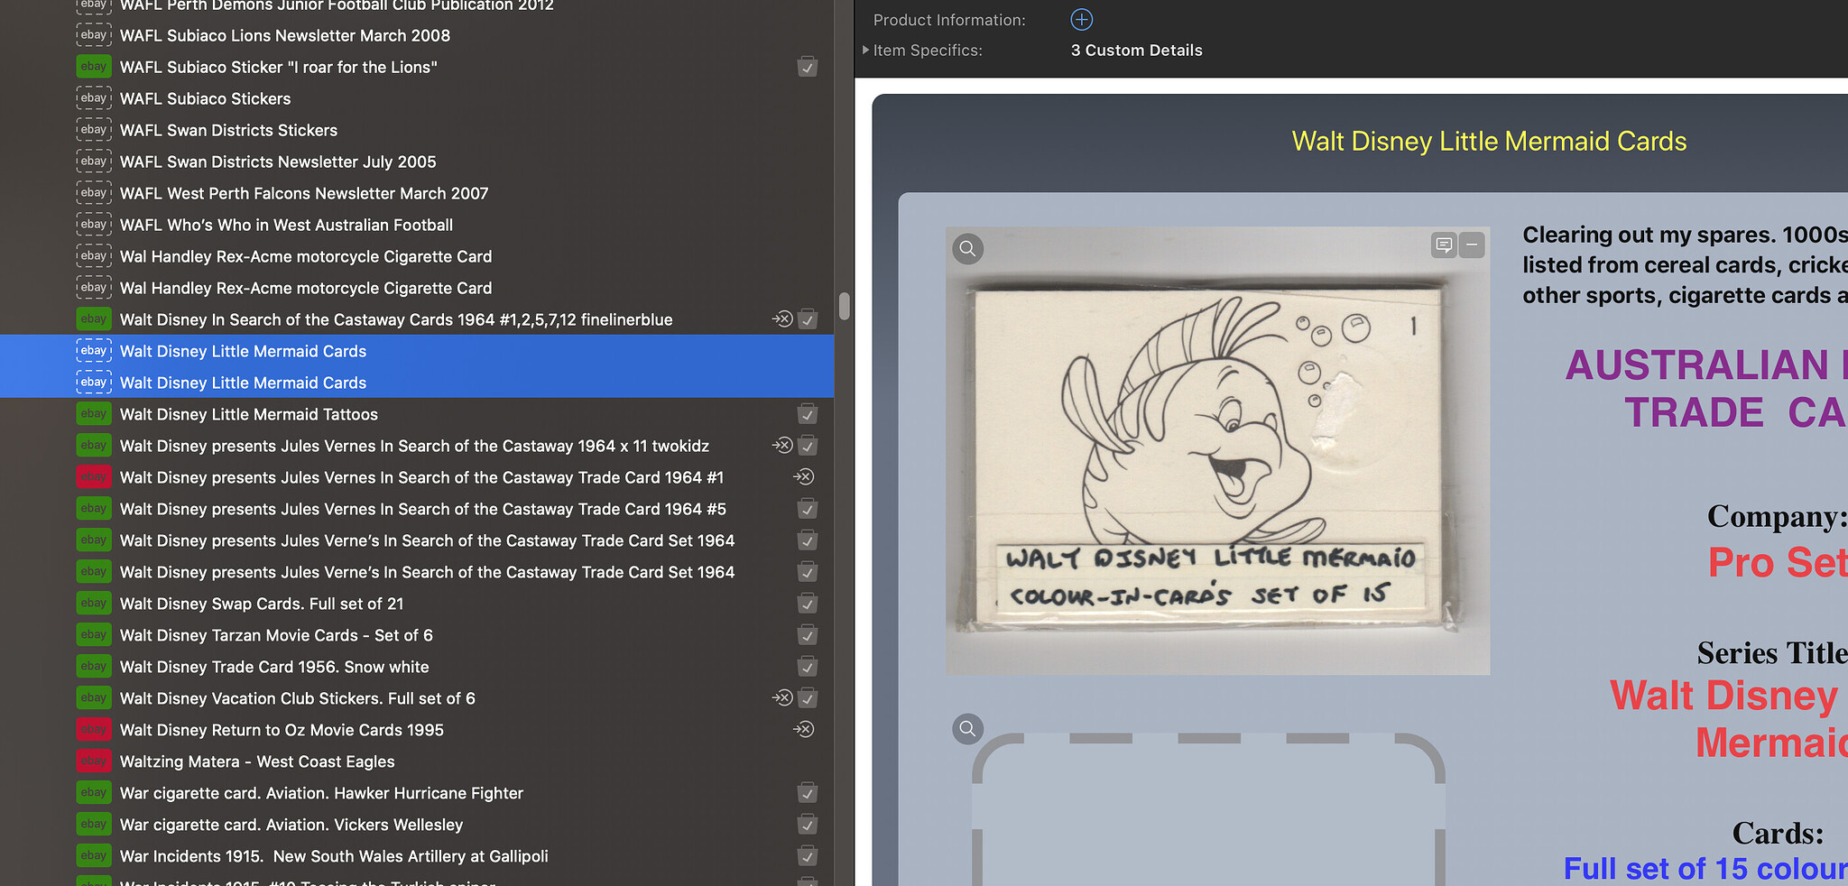Click the arrow-x status icon on Vacation Club Stickers row
Viewport: 1848px width, 886px height.
(x=782, y=697)
